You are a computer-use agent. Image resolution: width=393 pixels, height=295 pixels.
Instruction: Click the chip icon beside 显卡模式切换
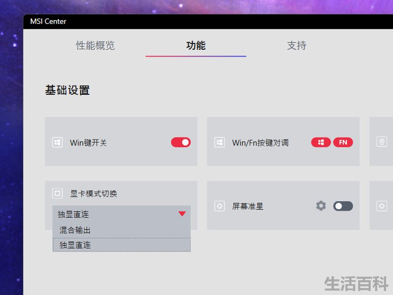click(x=57, y=193)
